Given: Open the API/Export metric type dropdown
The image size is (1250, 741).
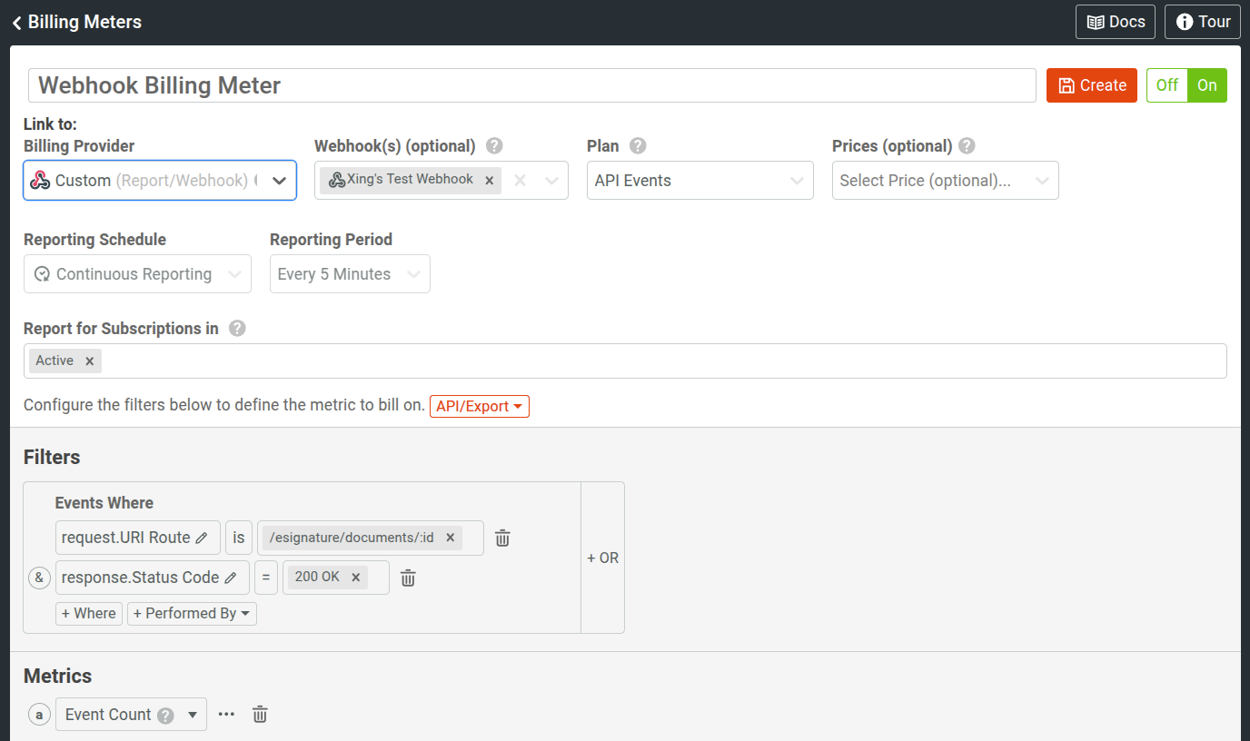Looking at the screenshot, I should pyautogui.click(x=480, y=406).
